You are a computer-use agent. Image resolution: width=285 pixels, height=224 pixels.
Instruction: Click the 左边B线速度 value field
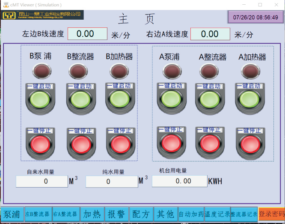87,34
